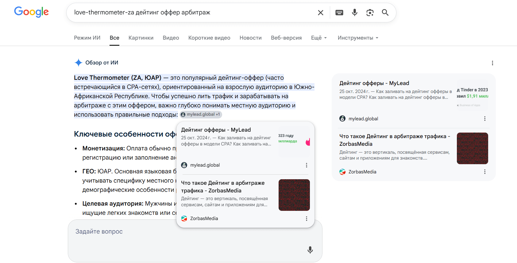The height and width of the screenshot is (263, 517).
Task: Click sidebar Tinder 2023 thumbnail
Action: (x=473, y=95)
